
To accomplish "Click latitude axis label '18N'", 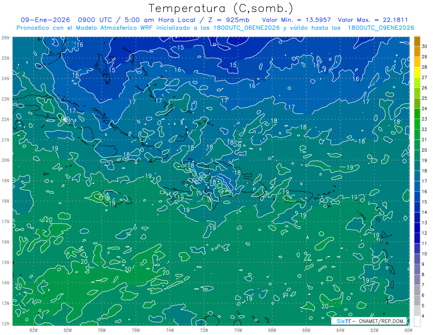I will [6, 201].
